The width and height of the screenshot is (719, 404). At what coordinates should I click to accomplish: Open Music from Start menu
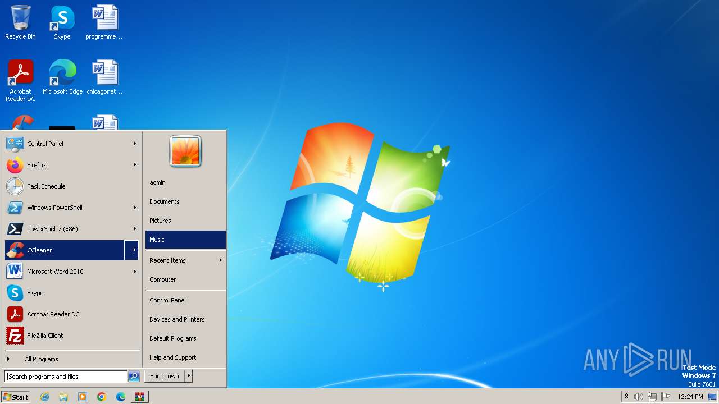click(185, 240)
